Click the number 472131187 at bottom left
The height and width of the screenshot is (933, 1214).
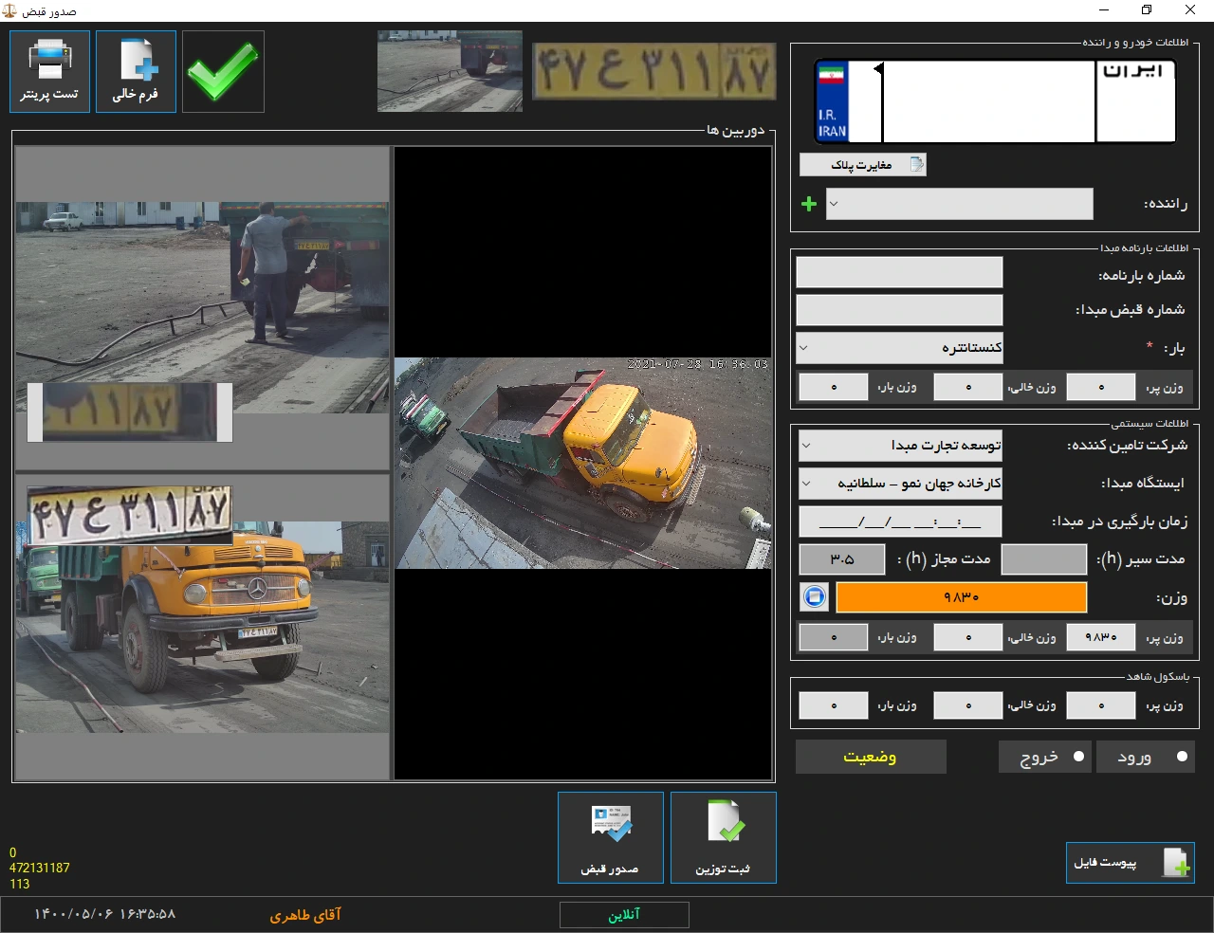point(40,868)
